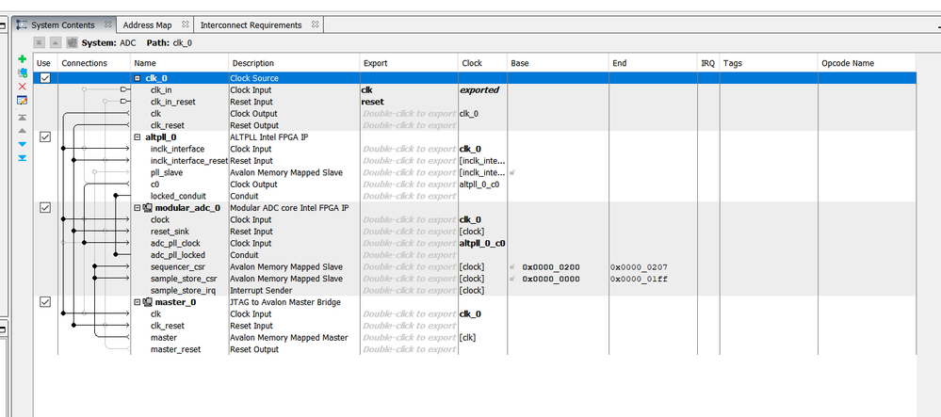Screen dimensions: 941x417
Task: Switch to the Address Map tab
Action: [x=154, y=25]
